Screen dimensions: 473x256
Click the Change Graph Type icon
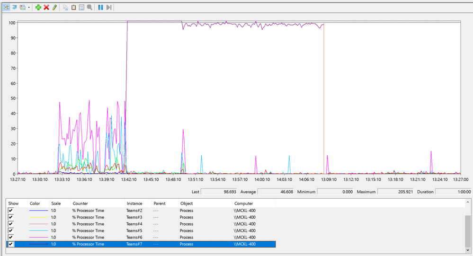[23, 7]
